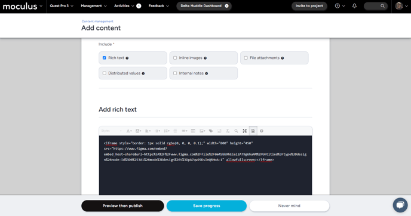The image size is (411, 216).
Task: Toggle the source code view button
Action: tap(253, 131)
